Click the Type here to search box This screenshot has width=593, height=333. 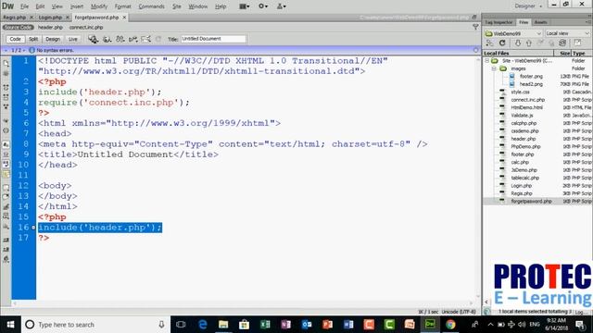point(95,325)
